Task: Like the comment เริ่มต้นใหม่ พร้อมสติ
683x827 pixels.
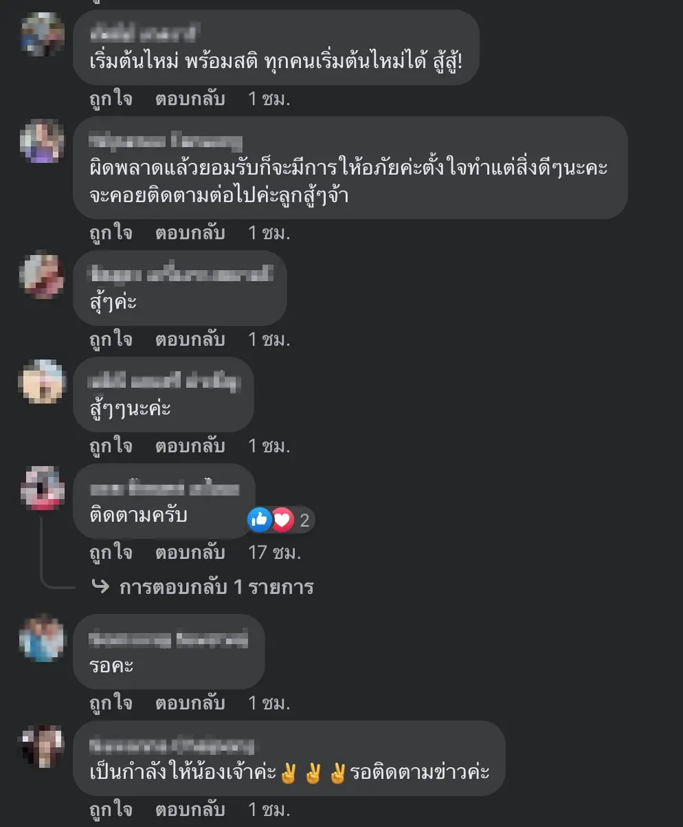Action: [x=111, y=99]
